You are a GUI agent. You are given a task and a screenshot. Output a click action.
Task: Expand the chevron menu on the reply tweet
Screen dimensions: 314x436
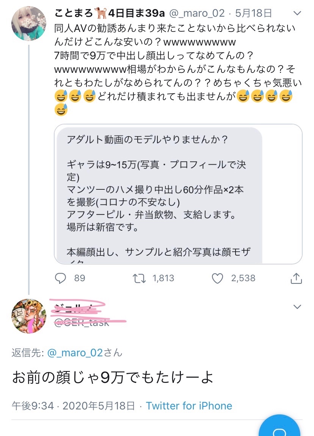[x=297, y=307]
